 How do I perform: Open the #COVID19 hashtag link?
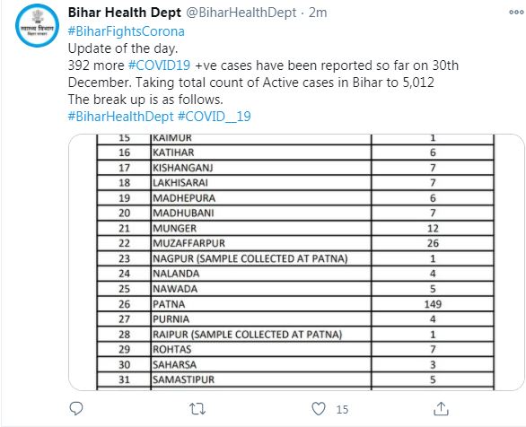click(x=159, y=65)
